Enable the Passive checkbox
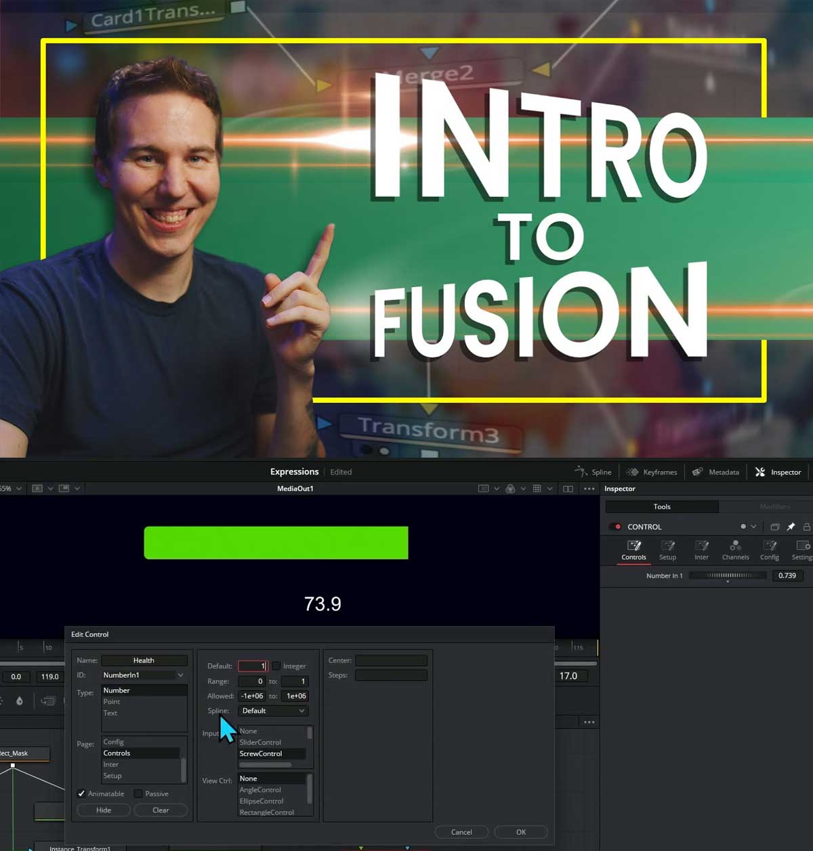Viewport: 813px width, 851px height. 138,793
